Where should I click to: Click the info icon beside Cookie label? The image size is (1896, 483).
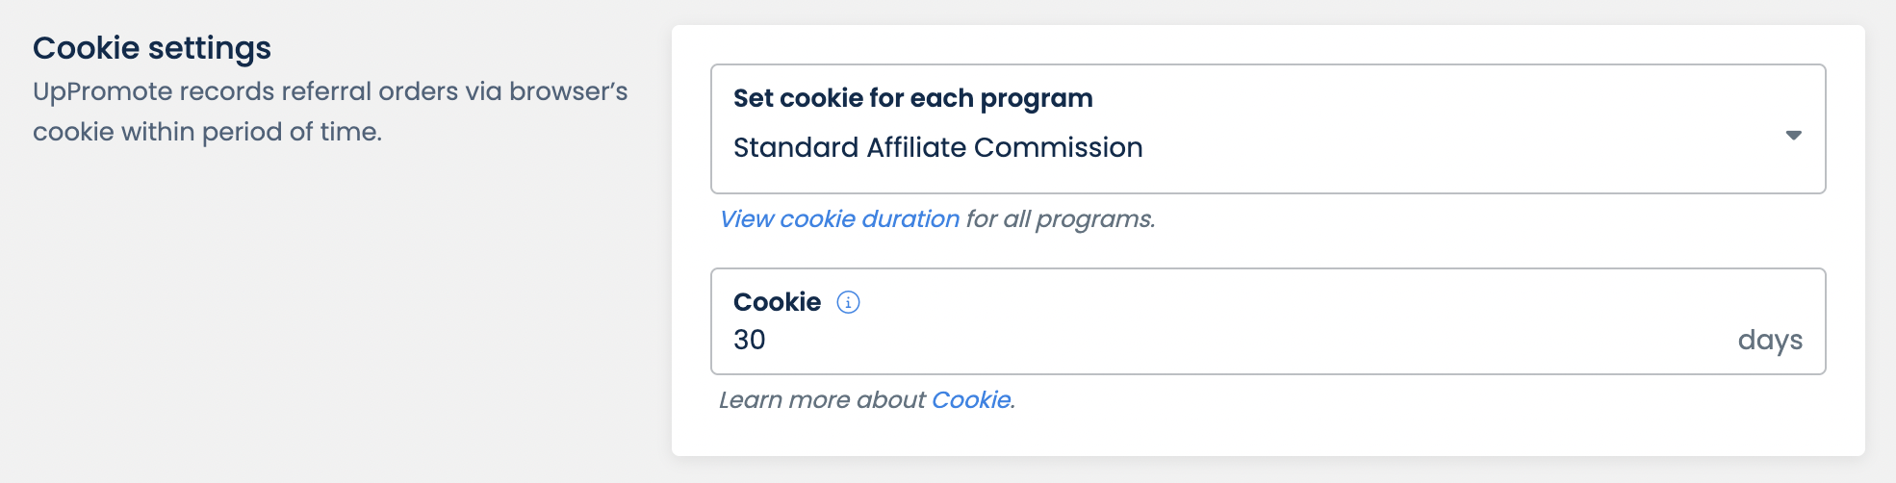coord(848,302)
